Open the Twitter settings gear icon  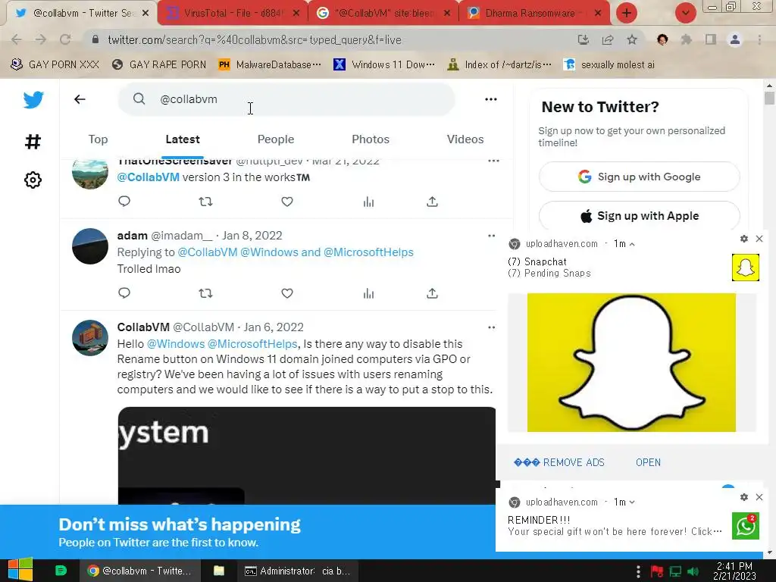pyautogui.click(x=33, y=180)
